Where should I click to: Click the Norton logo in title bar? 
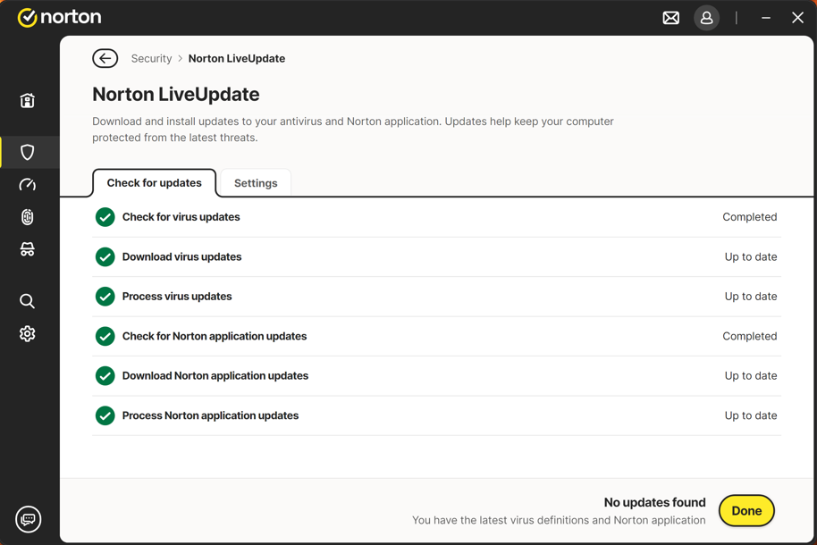tap(59, 18)
